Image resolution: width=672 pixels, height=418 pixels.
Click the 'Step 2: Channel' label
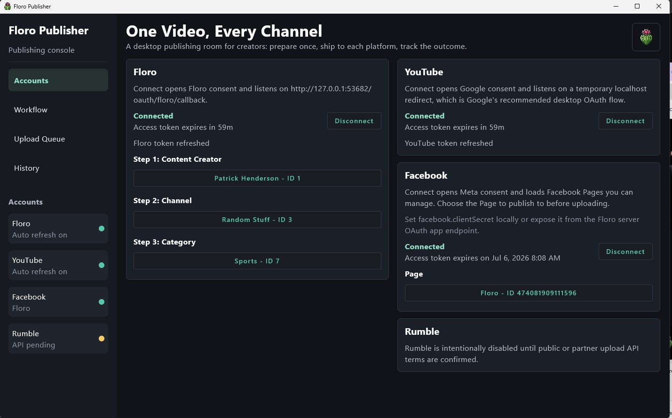tap(162, 200)
